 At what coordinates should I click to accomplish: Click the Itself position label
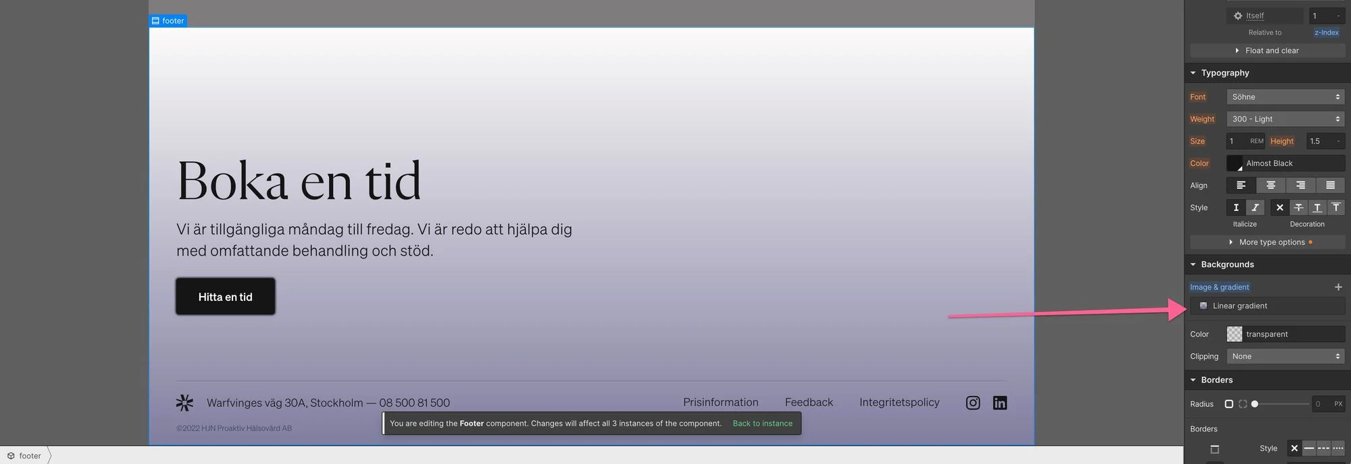coord(1255,16)
